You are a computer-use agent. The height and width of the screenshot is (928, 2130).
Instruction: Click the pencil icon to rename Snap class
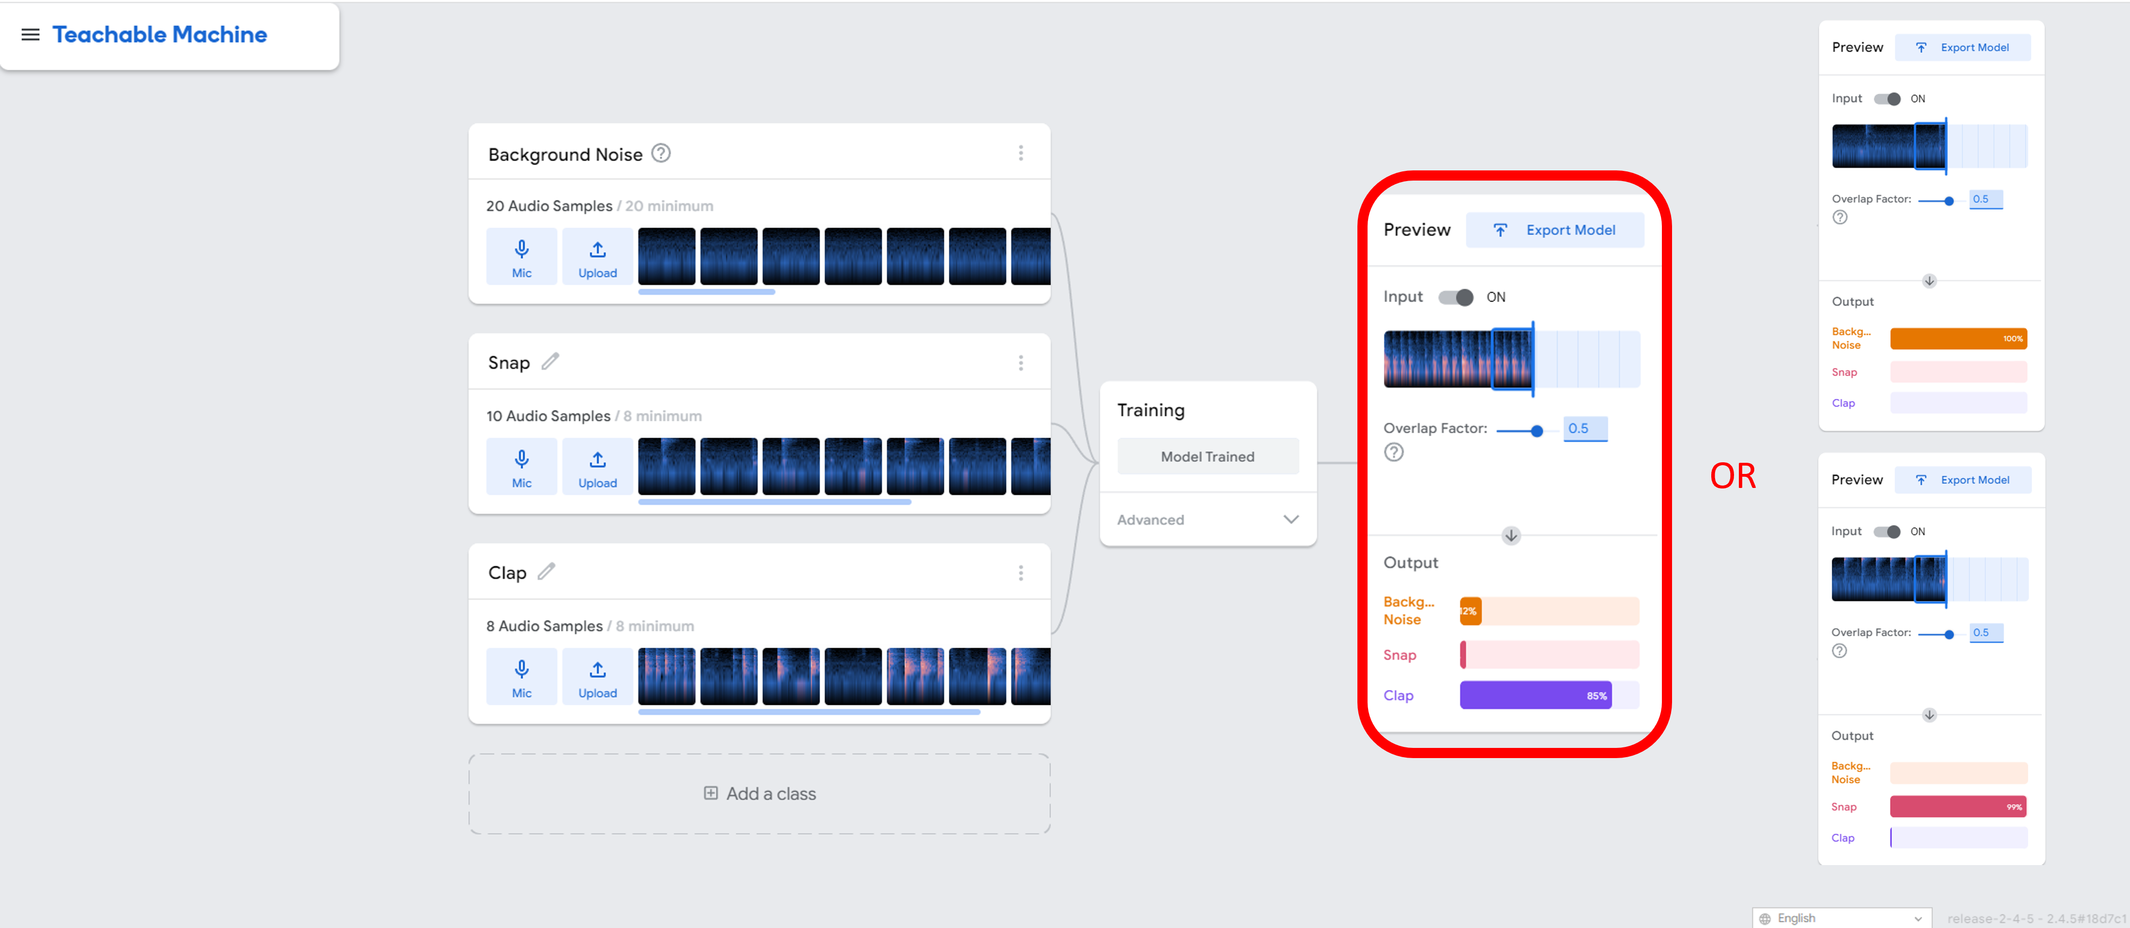point(550,362)
